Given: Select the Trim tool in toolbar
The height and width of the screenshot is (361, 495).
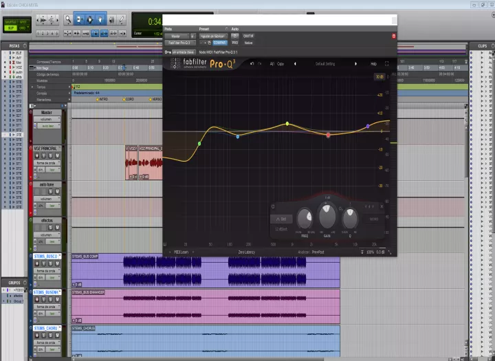Looking at the screenshot, I should [79, 19].
